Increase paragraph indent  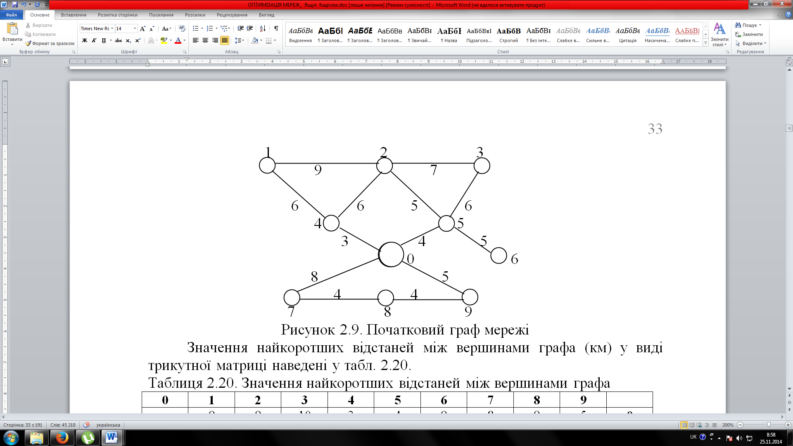[250, 28]
